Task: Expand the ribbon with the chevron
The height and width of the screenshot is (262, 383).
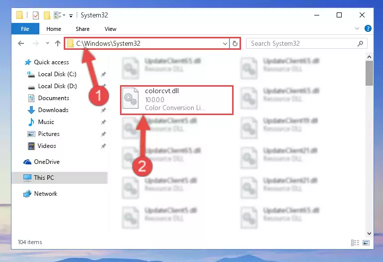Action: pos(357,28)
